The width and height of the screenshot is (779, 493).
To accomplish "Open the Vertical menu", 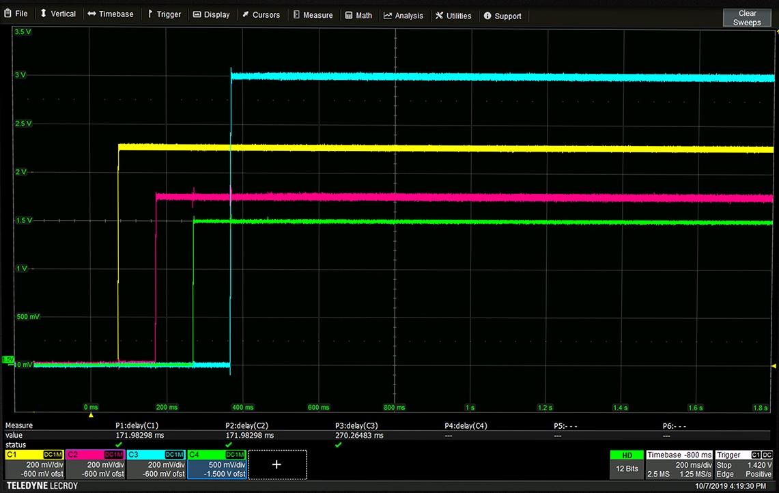I will (x=57, y=14).
